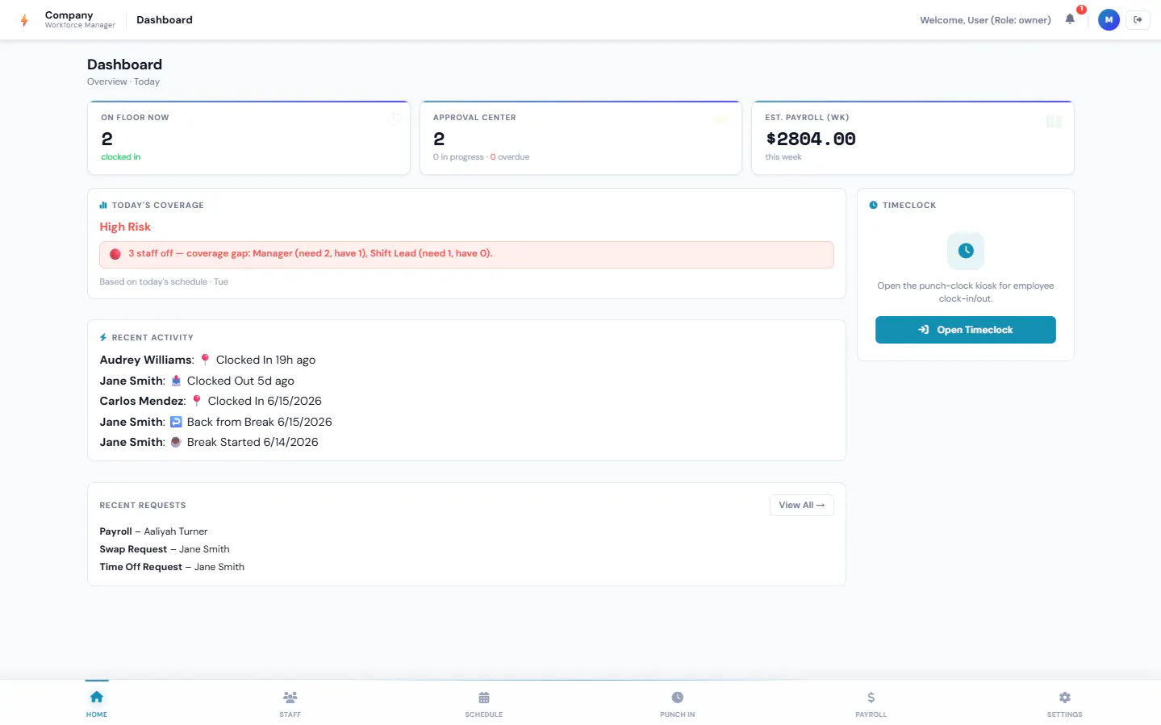
Task: Click the notification badge showing 1
Action: point(1081,10)
